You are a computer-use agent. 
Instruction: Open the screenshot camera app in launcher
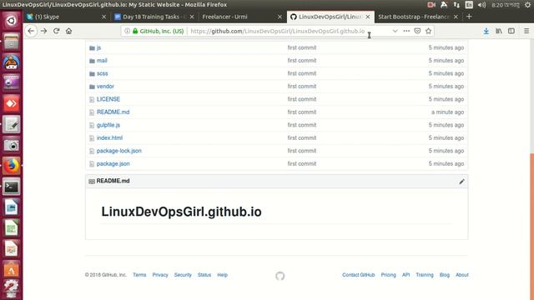[x=11, y=145]
